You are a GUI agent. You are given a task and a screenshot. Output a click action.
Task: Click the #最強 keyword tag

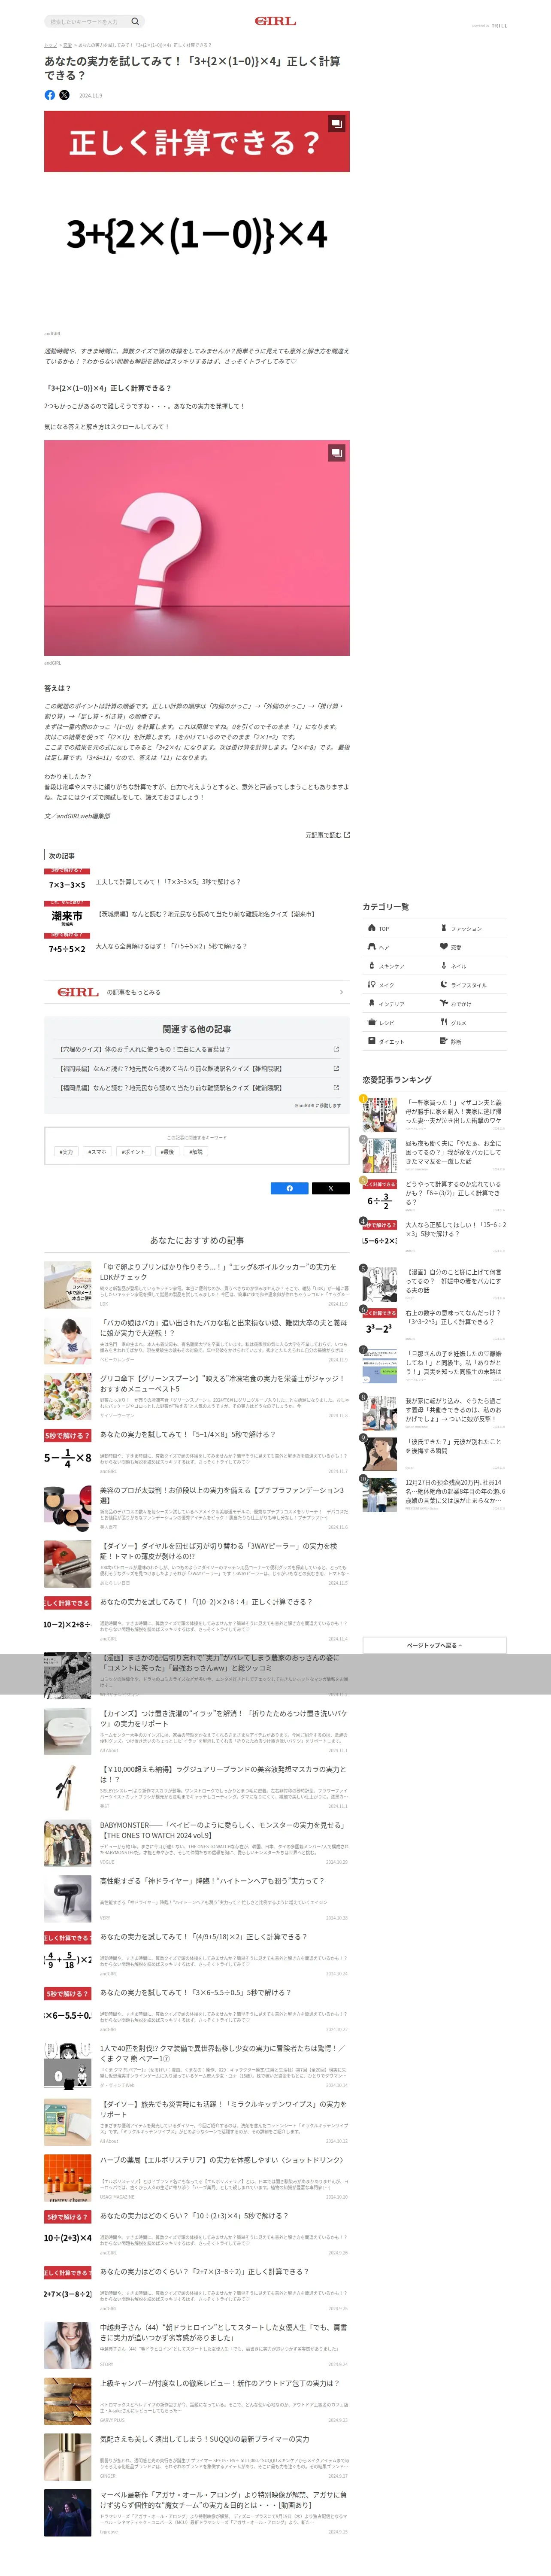pos(167,1152)
